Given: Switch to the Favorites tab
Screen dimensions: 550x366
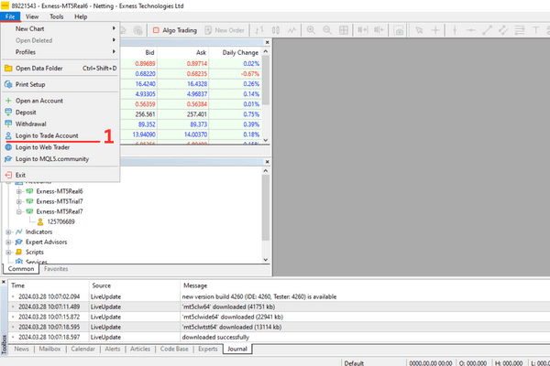Looking at the screenshot, I should pos(56,269).
